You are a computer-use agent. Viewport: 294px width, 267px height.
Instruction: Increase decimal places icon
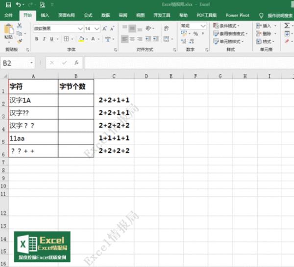point(184,41)
